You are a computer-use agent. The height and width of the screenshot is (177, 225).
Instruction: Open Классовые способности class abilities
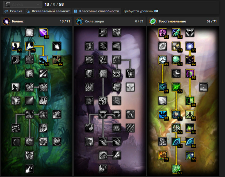tap(96, 11)
